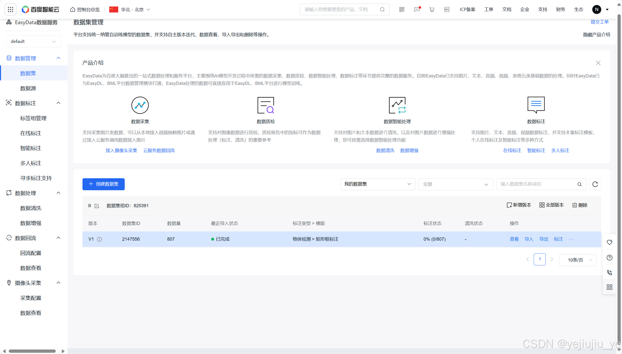Open the 我的数据集 dropdown filter
The width and height of the screenshot is (622, 354).
377,184
